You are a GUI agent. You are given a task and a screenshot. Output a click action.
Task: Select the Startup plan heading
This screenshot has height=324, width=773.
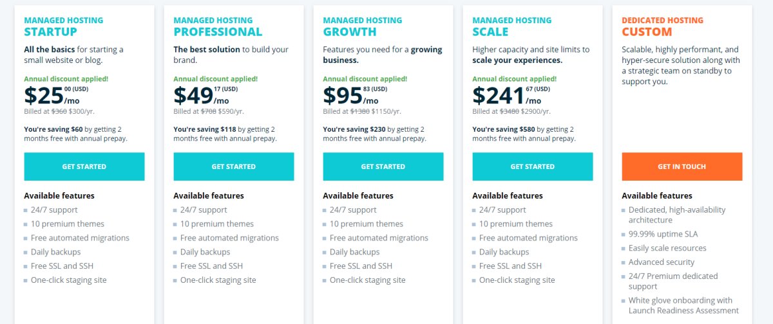[x=51, y=32]
